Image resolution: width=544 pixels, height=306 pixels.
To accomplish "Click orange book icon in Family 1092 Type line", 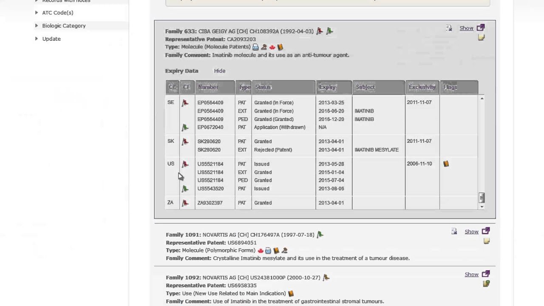I will point(291,294).
